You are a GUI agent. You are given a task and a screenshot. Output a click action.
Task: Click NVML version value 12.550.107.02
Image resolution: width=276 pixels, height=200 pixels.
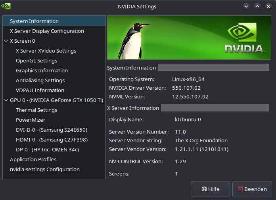(x=190, y=97)
